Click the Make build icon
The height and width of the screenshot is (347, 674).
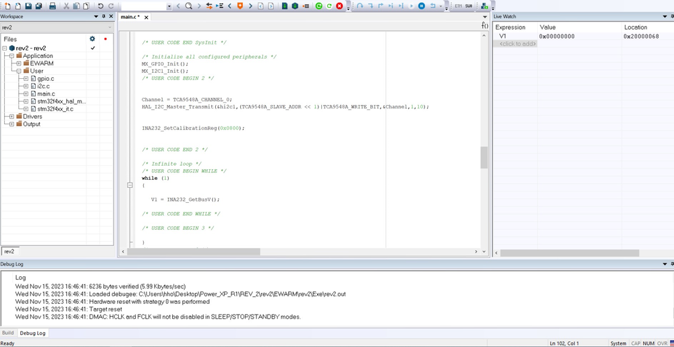coord(295,6)
